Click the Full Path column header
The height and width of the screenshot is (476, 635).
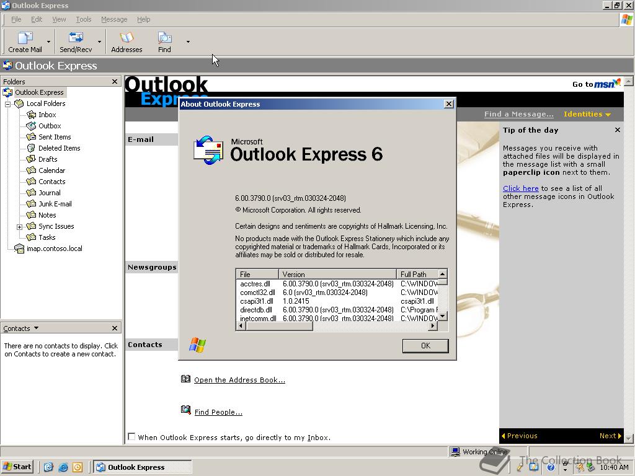[417, 274]
